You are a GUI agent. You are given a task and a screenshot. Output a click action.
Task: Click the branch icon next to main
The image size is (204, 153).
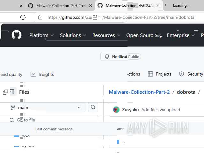click(13, 107)
